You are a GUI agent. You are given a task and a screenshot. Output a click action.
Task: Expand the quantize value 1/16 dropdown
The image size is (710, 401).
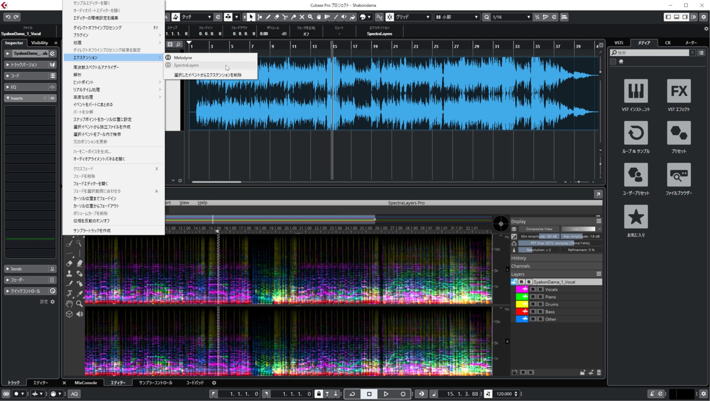point(527,17)
